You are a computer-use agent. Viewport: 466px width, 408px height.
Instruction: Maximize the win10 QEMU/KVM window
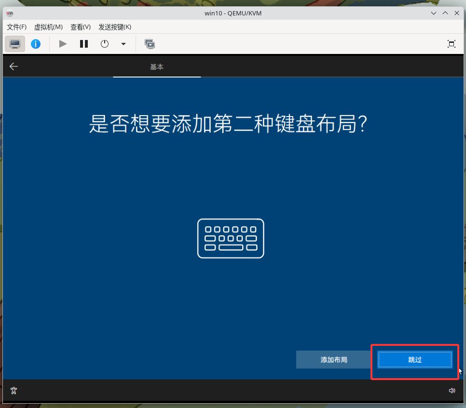445,13
